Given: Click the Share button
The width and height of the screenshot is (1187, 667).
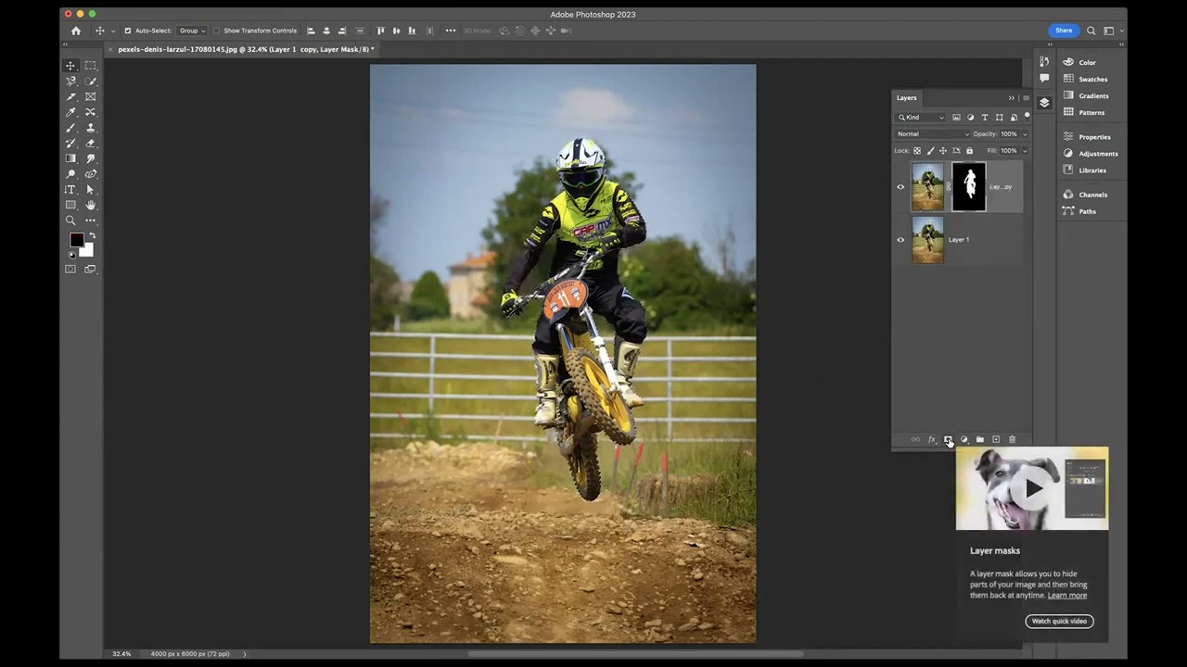Looking at the screenshot, I should [1064, 31].
